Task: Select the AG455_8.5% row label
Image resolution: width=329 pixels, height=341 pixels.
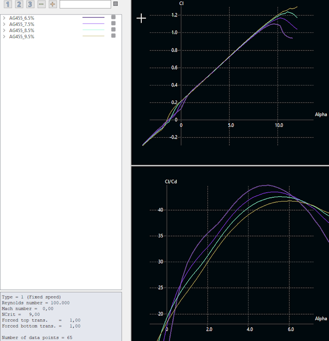Action: [x=22, y=30]
